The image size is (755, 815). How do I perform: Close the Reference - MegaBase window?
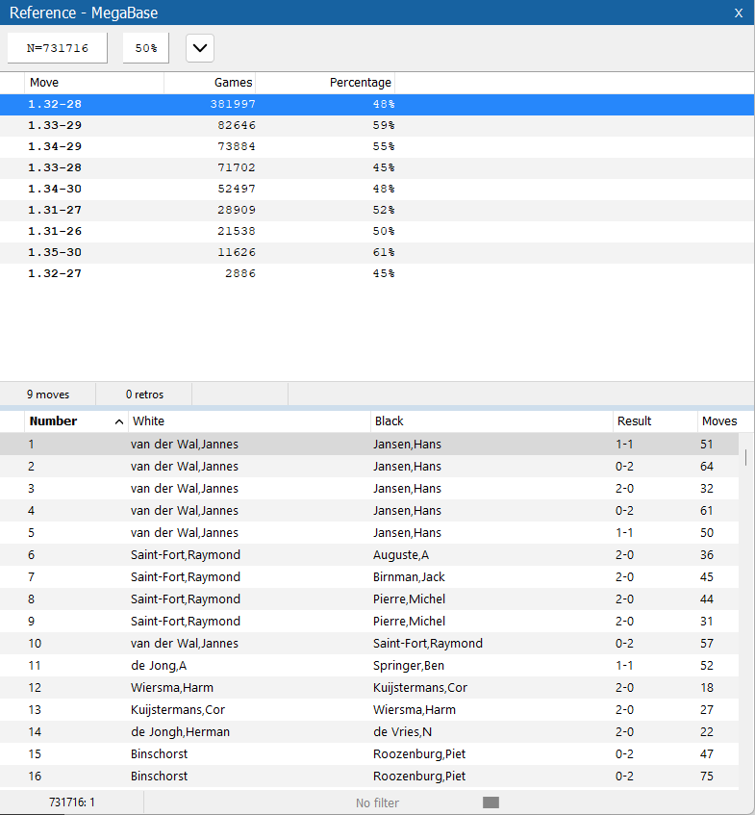point(739,13)
